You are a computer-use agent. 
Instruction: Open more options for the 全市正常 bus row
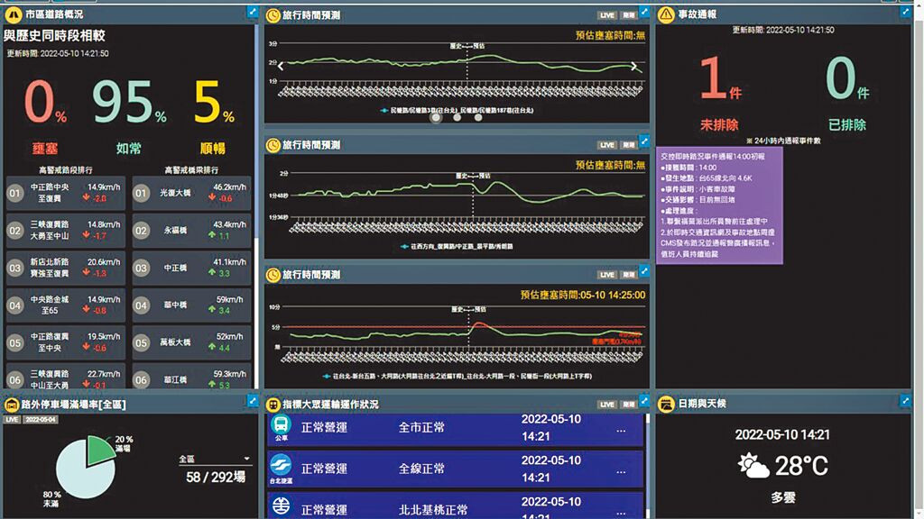(x=620, y=430)
